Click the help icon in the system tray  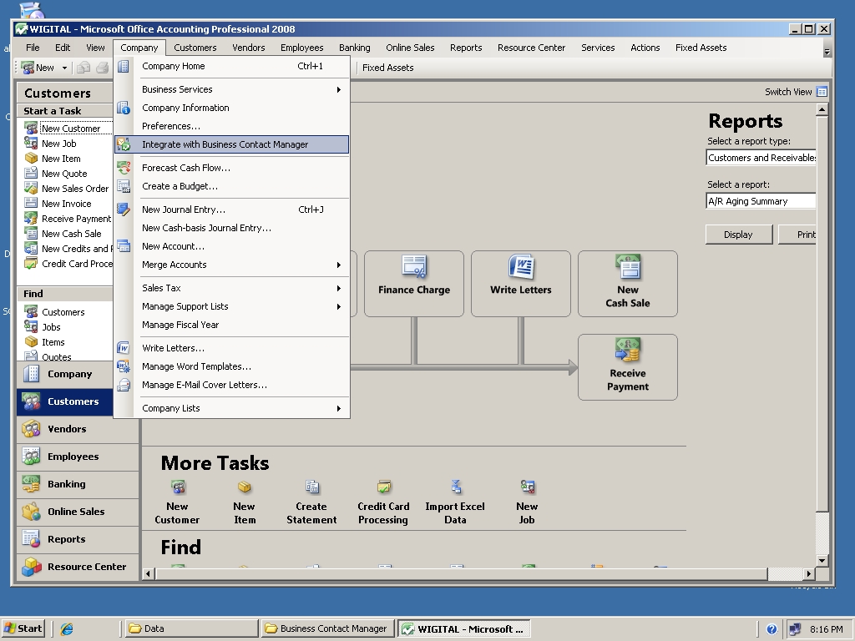(x=772, y=629)
